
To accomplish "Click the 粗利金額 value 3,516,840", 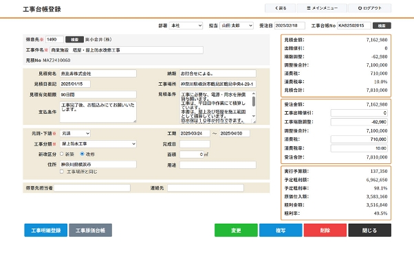I will click(x=377, y=205).
